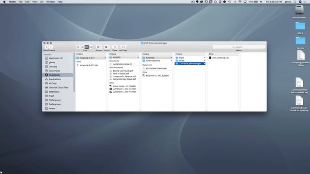Select the highlighted ZXP-ExtensionManager folder

point(190,63)
